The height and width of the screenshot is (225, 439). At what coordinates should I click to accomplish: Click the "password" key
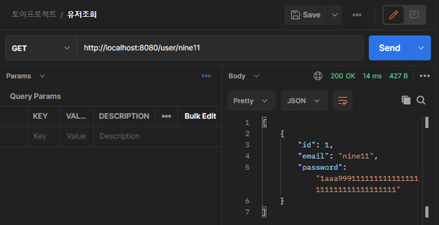pyautogui.click(x=320, y=167)
